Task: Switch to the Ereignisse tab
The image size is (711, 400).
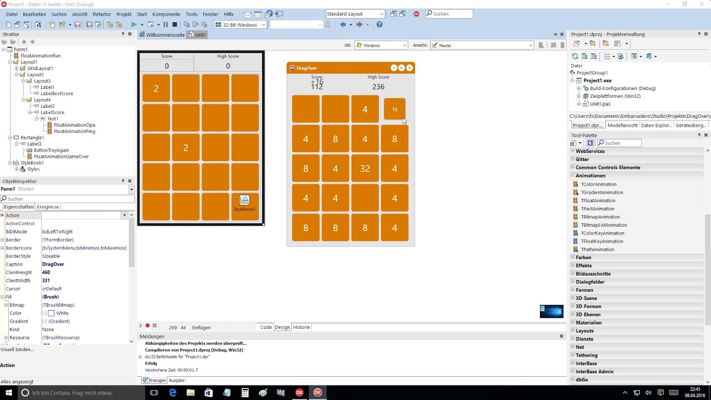Action: pos(48,207)
